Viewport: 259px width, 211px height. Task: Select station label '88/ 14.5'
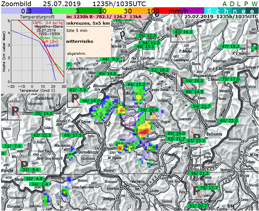(x=194, y=92)
